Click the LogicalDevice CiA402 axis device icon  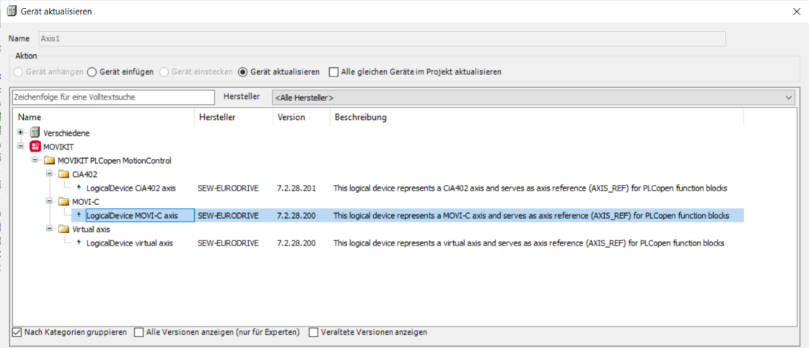coord(79,188)
